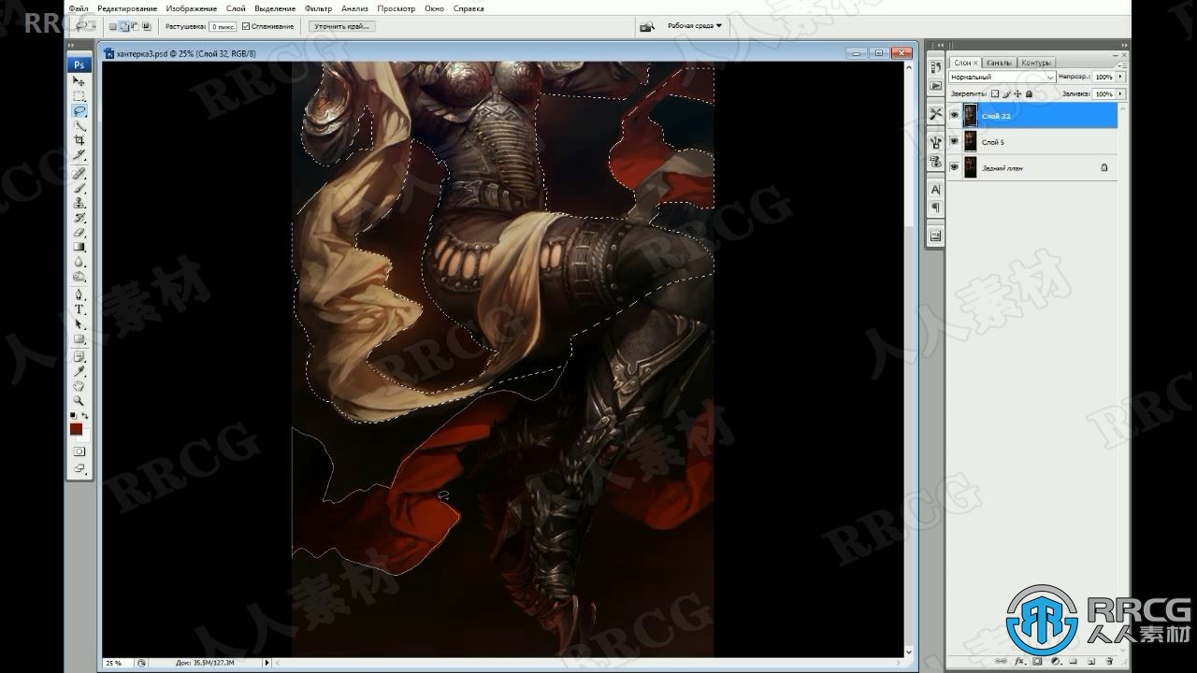The width and height of the screenshot is (1197, 673).
Task: Select the Clone Stamp tool
Action: (x=79, y=202)
